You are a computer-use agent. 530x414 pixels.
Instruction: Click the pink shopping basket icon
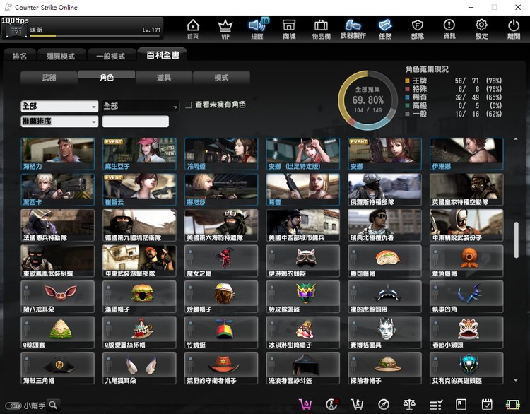click(x=305, y=404)
